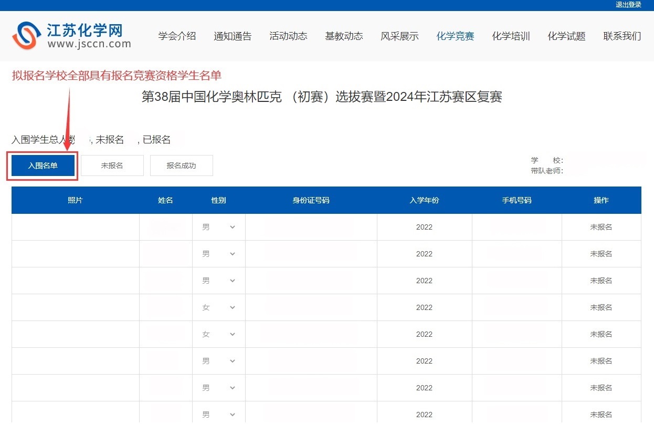Open the 学会介绍 menu item
Screen dimensions: 654x424
(x=177, y=36)
